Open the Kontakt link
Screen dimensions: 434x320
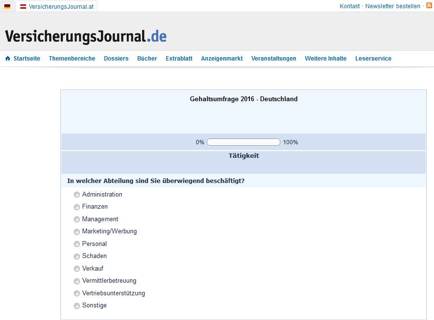tap(349, 6)
